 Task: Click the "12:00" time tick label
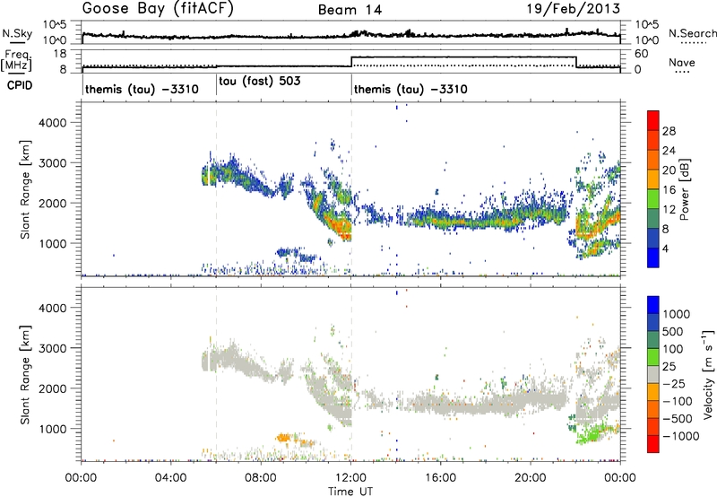[350, 478]
